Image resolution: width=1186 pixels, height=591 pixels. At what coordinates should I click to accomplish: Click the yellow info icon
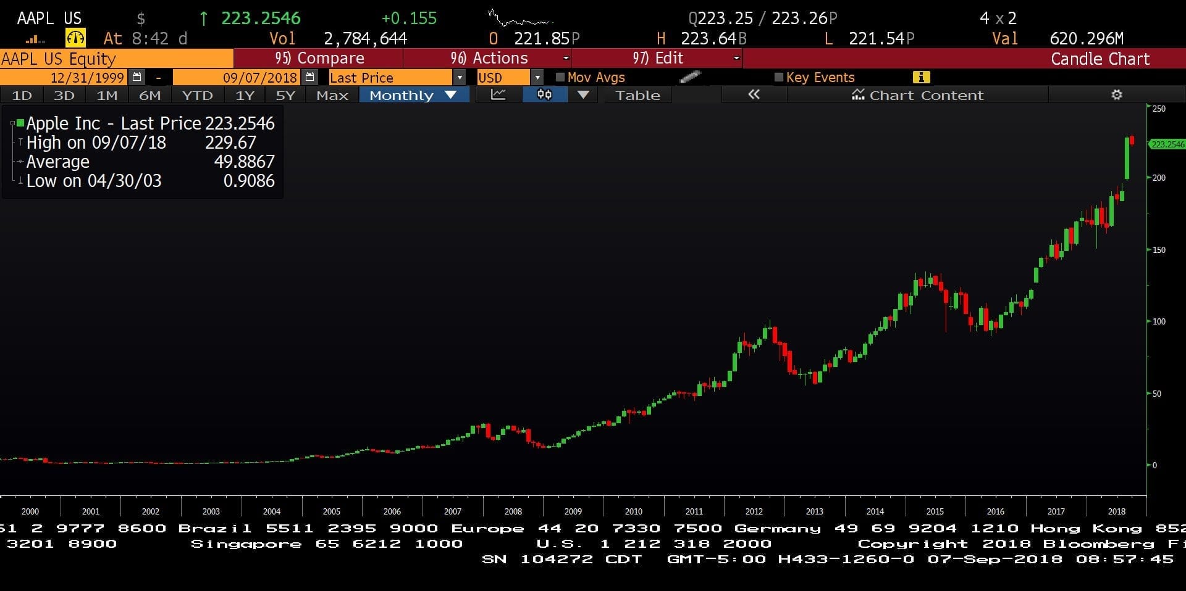tap(921, 77)
